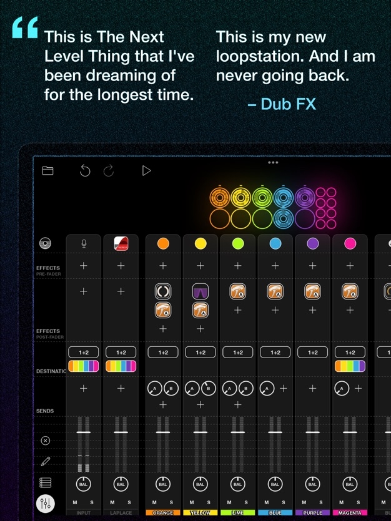
Task: Tap the loop disc icon in left sidebar
Action: (45, 243)
